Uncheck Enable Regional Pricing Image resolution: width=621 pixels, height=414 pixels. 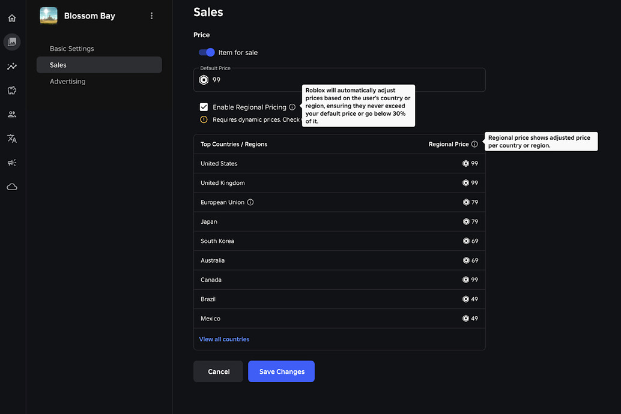[x=204, y=107]
